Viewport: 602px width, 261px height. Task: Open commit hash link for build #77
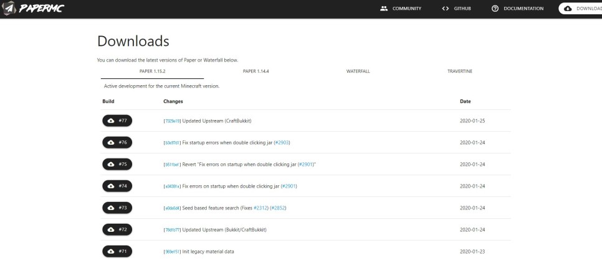coord(172,121)
